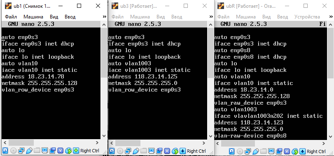Click horizontal scrollbar right arrow in ub1

coord(97,143)
